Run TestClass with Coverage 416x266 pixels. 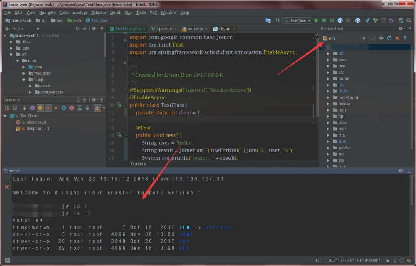tap(332, 20)
